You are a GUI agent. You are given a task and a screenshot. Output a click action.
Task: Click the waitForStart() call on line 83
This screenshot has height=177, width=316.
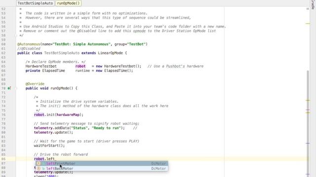(49, 146)
